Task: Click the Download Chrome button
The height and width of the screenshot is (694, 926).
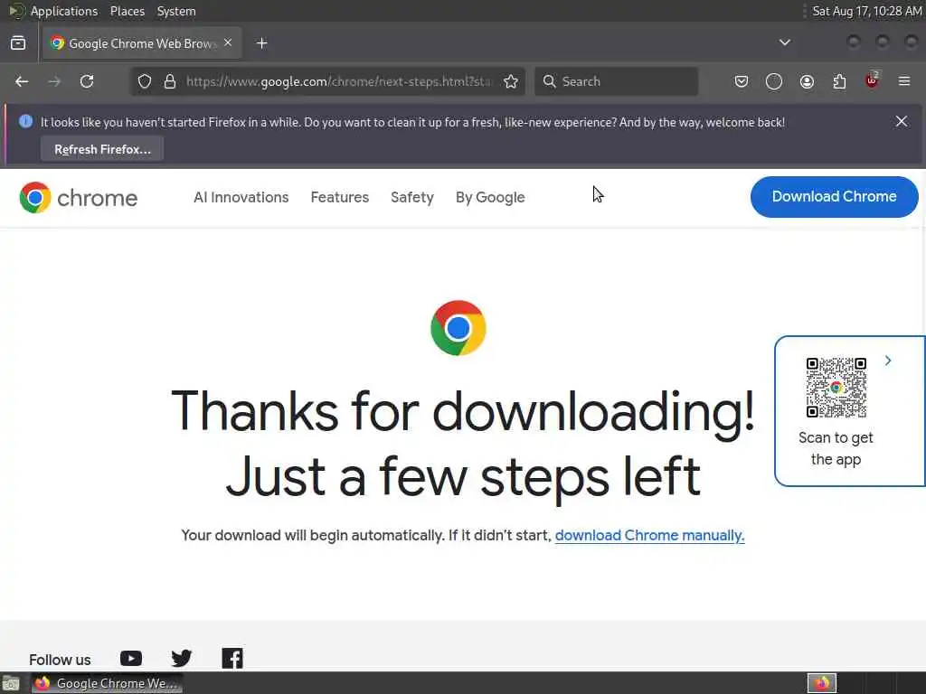Action: point(834,196)
